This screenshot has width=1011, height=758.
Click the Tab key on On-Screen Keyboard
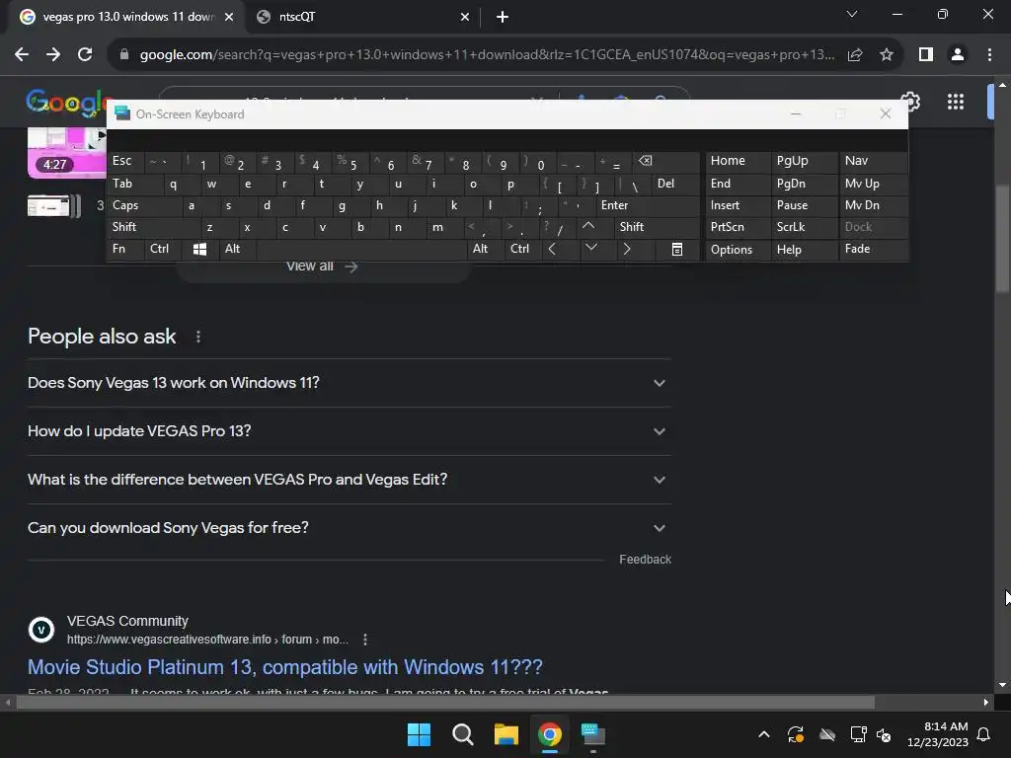point(134,184)
